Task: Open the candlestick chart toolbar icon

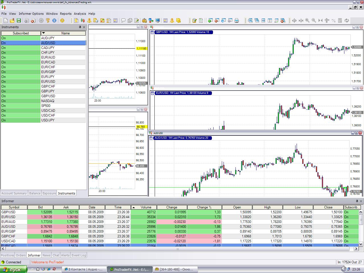Action: [83, 20]
